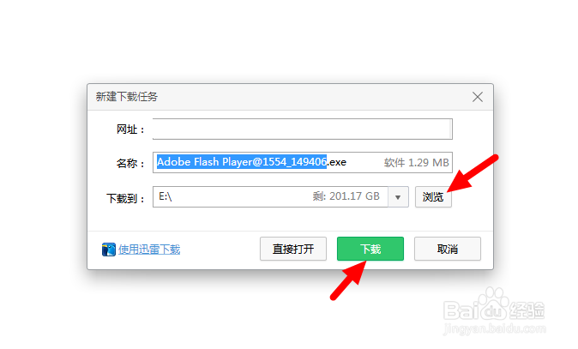Viewport: 578px width, 349px height.
Task: Click the Baidu 经验 paw watermark logo
Action: point(494,305)
